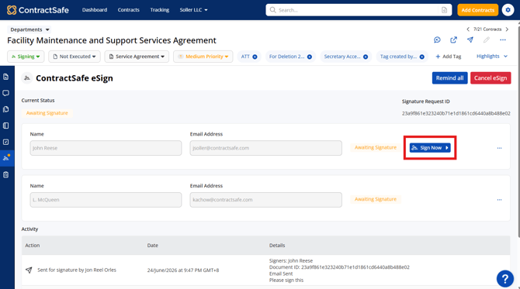Click the John Reese name field
This screenshot has height=289, width=520.
106,148
